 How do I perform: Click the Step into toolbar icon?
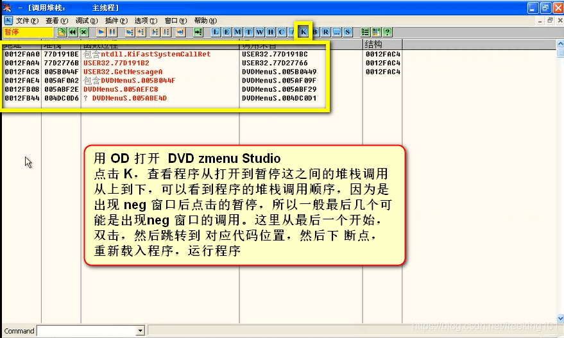[x=130, y=32]
